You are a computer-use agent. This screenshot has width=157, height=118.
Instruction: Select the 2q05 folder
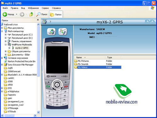10,68
